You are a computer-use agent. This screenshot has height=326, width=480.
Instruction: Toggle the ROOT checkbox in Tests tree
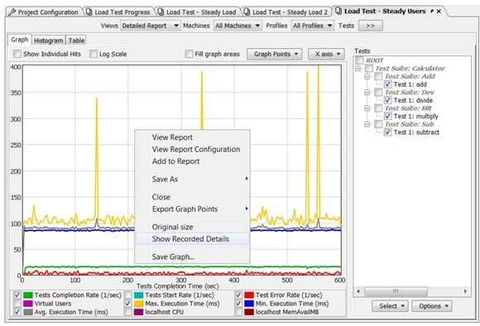[x=360, y=60]
